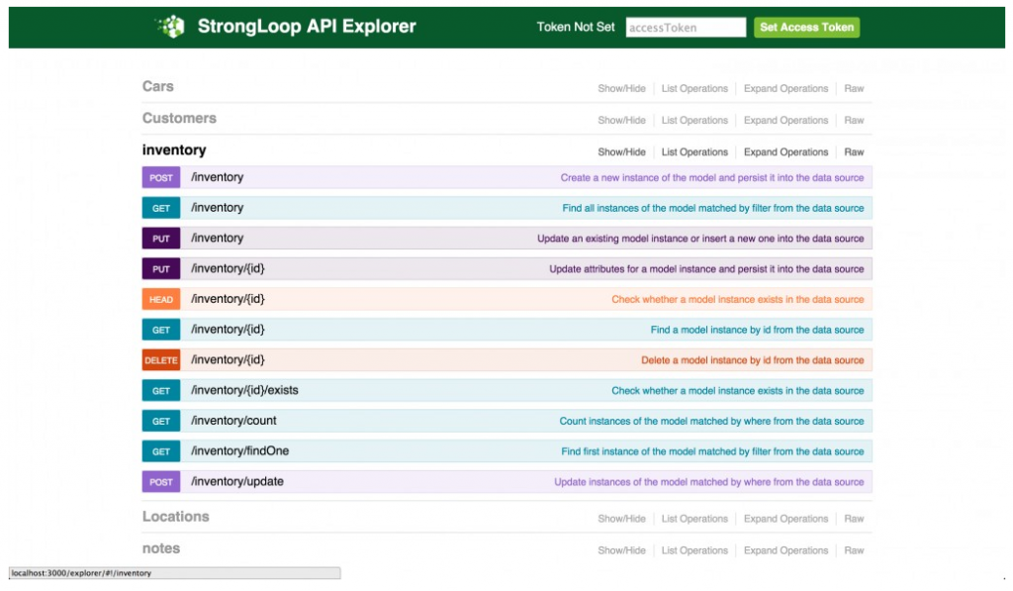
Task: Click the GET badge for /inventory/{id}
Action: (160, 329)
